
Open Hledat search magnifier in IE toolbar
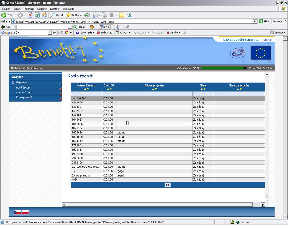click(57, 15)
